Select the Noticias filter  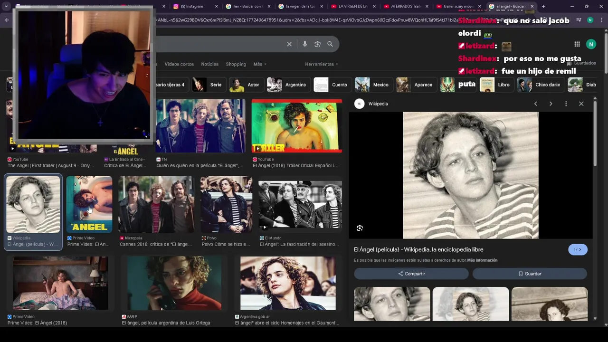click(x=209, y=64)
